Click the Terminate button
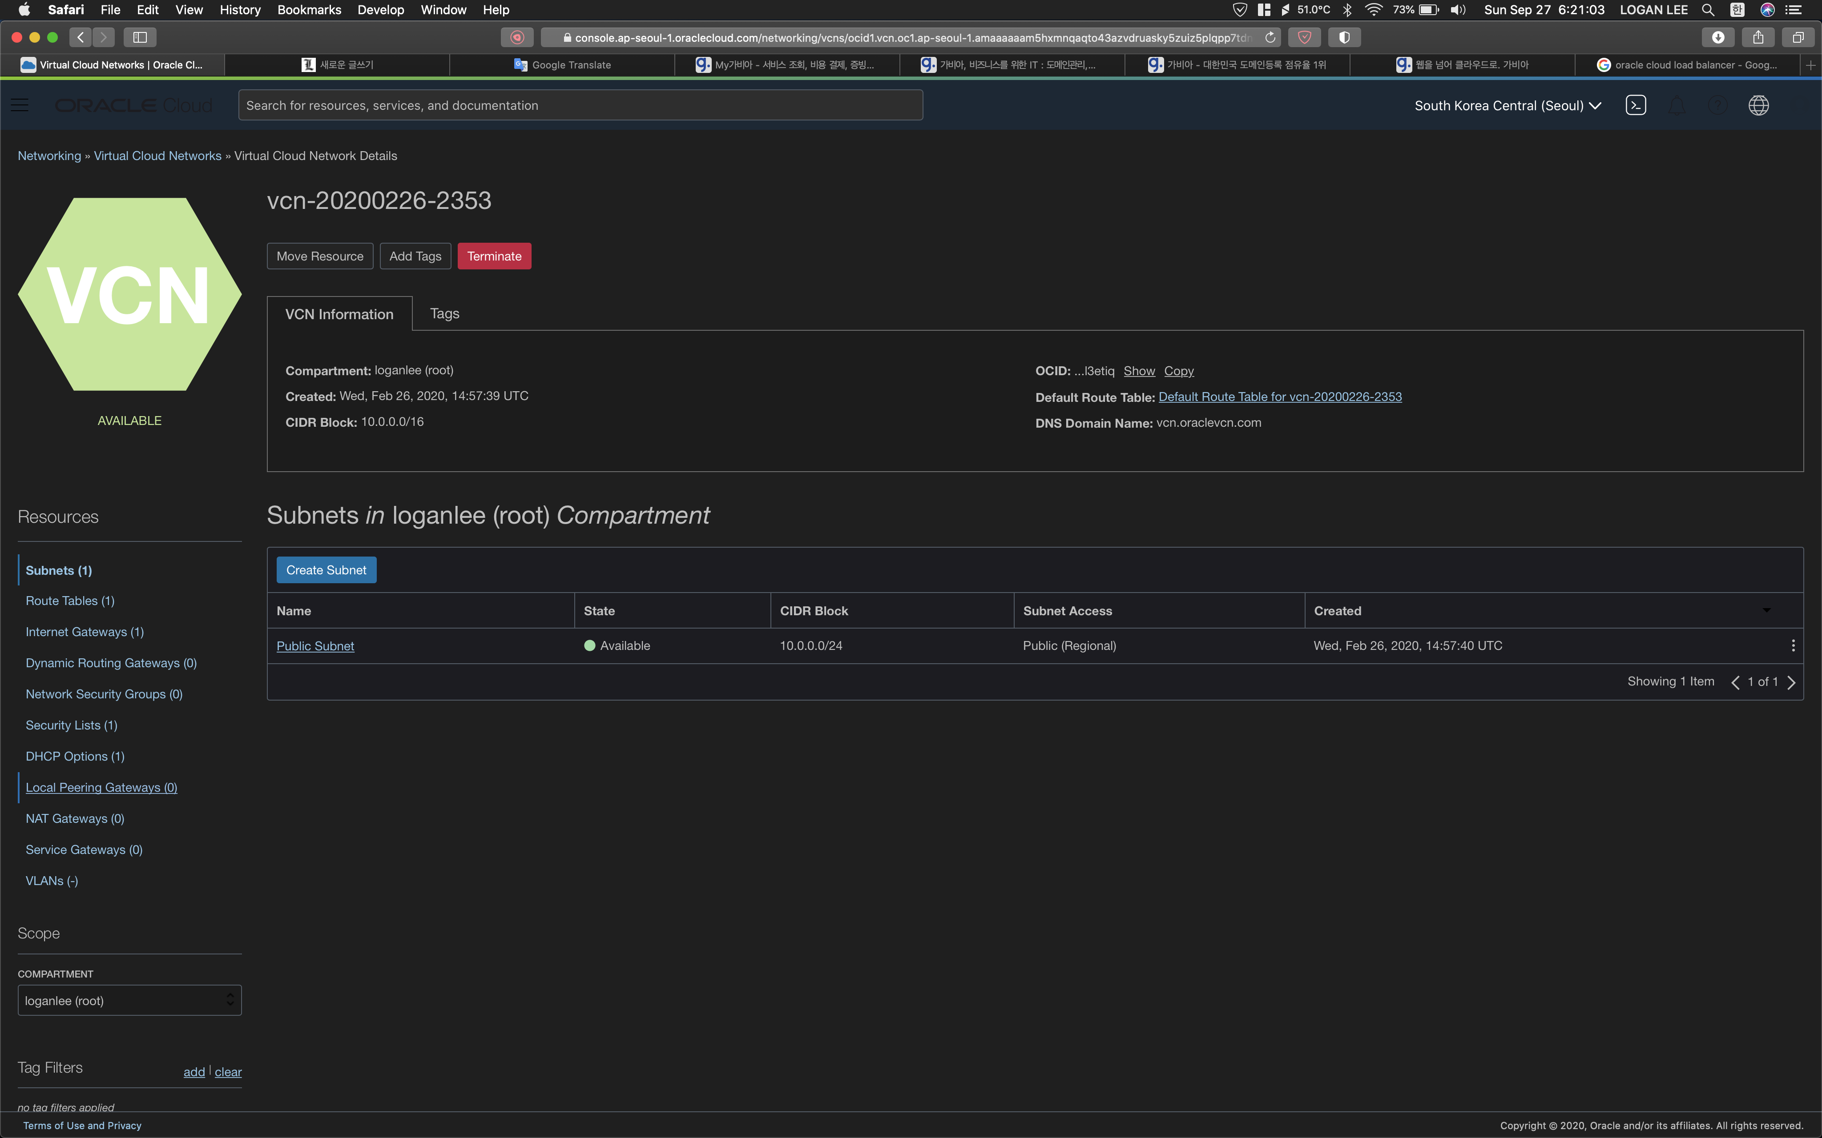The width and height of the screenshot is (1822, 1138). 494,256
